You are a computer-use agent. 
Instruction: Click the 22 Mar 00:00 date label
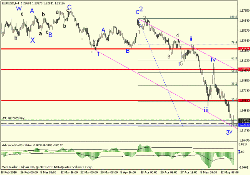pyautogui.click(x=89, y=173)
